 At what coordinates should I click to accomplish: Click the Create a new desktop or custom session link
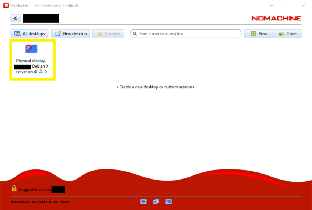pos(155,87)
